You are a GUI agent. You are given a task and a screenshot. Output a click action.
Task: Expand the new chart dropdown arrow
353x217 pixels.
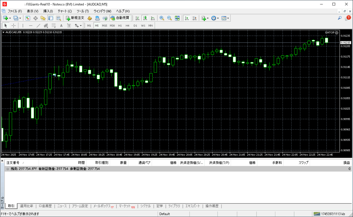tap(10, 18)
